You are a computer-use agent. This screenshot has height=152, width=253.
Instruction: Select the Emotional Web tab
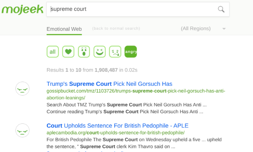point(64,29)
